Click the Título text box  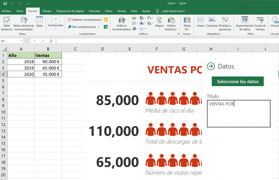239,114
